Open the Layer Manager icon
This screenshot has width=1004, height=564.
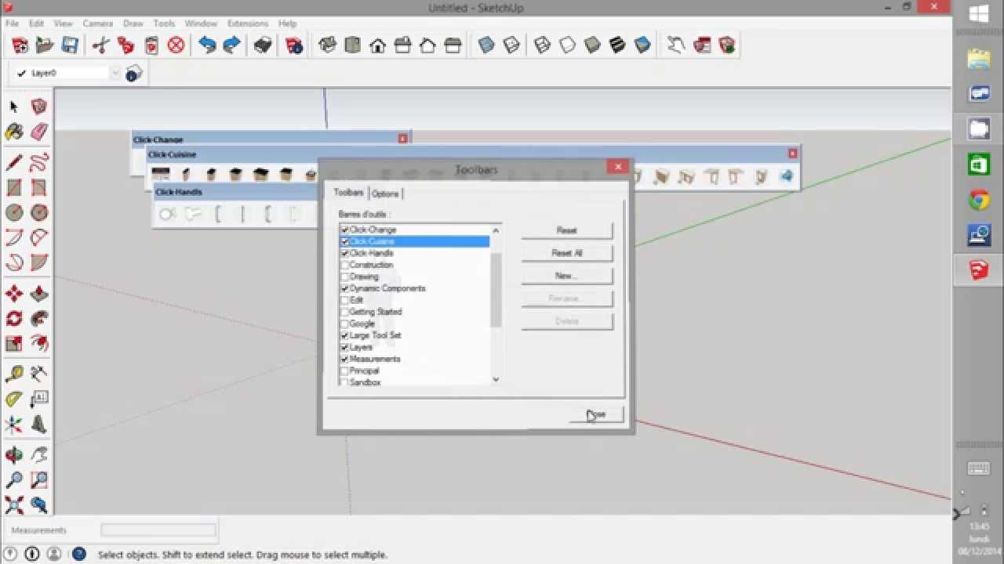133,74
